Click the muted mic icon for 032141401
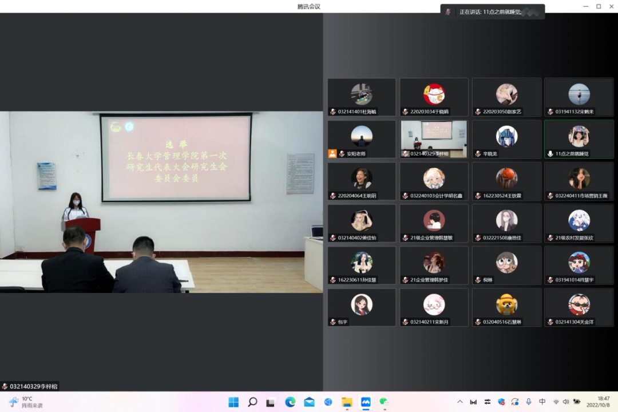Screen dimensions: 618x412 [333, 112]
